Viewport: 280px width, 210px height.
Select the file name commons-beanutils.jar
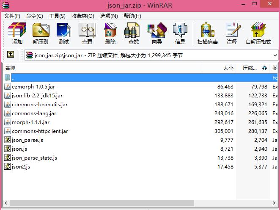point(40,105)
